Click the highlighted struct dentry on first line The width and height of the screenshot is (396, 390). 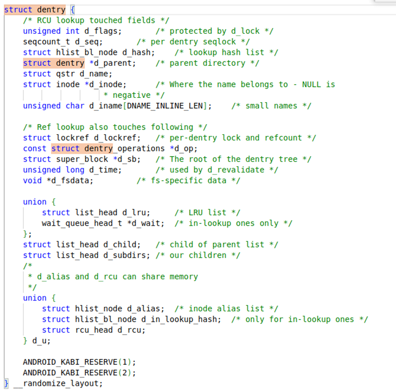(x=35, y=10)
